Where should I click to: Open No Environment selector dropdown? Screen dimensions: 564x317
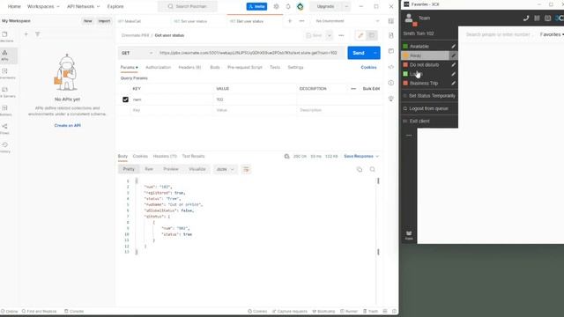347,21
